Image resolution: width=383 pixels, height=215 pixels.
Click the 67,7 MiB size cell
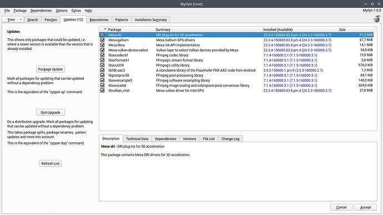366,40
